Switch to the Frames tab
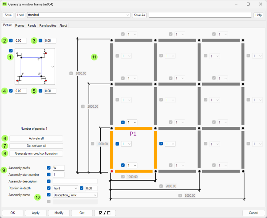The image size is (267, 218). pos(20,26)
